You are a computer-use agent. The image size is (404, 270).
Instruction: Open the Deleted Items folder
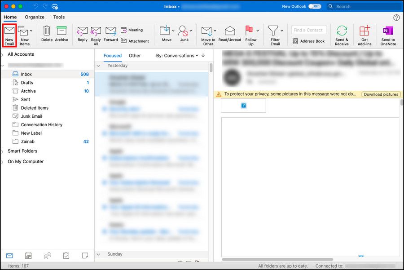point(48,108)
